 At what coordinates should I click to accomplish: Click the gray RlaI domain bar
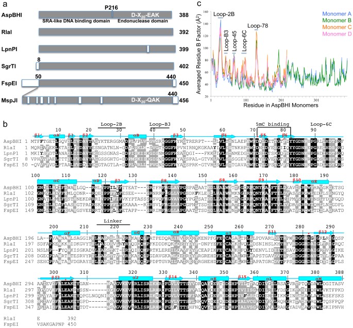(x=106, y=31)
